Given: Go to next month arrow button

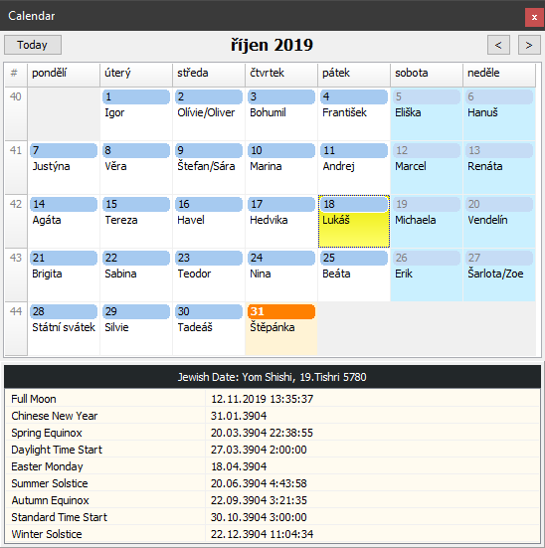Looking at the screenshot, I should (x=529, y=45).
